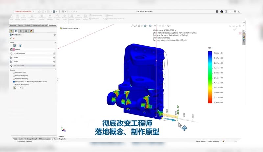The height and width of the screenshot is (152, 263).
Task: Click faded confirmation checkmark in viewport corner
Action: pyautogui.click(x=235, y=29)
